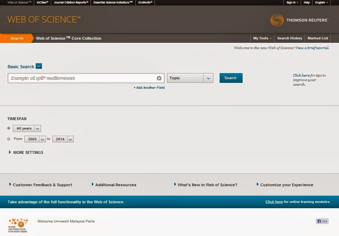Select the From year range radio button

click(x=9, y=139)
